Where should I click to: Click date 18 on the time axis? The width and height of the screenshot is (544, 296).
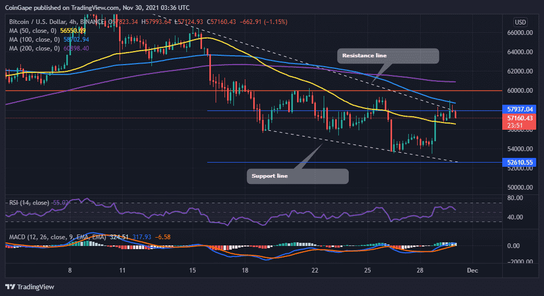245,270
